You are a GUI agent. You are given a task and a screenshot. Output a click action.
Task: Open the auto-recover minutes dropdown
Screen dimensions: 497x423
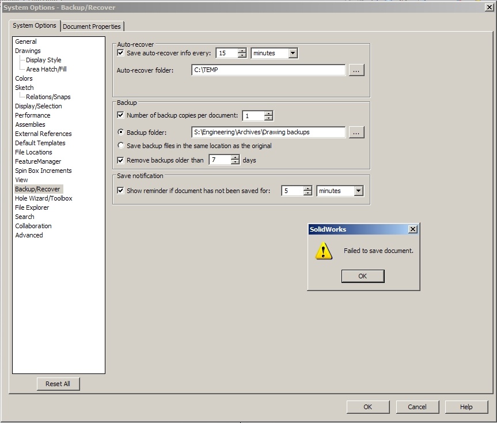click(x=293, y=53)
